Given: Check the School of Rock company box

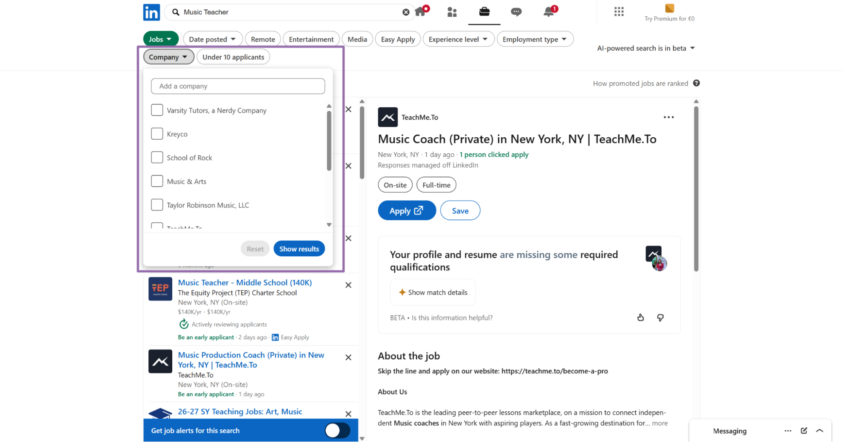Looking at the screenshot, I should click(157, 157).
